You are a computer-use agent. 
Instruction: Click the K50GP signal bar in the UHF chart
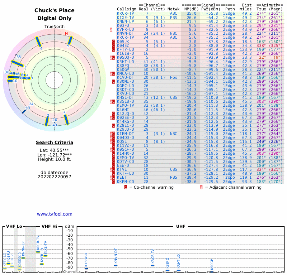(x=212, y=272)
